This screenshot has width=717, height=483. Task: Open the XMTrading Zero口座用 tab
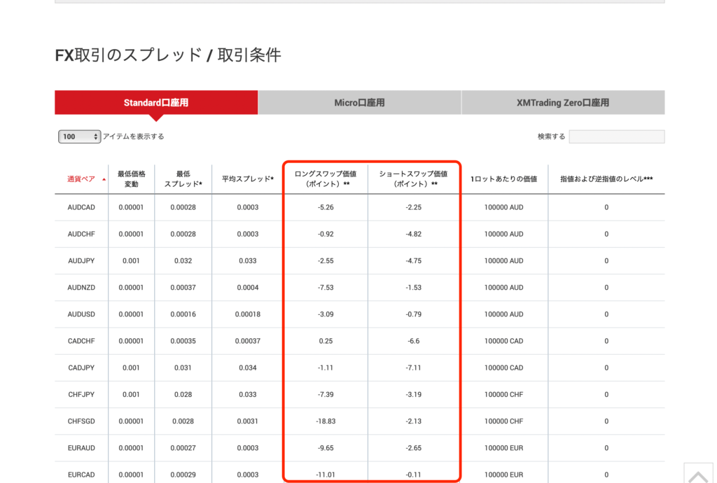point(563,102)
